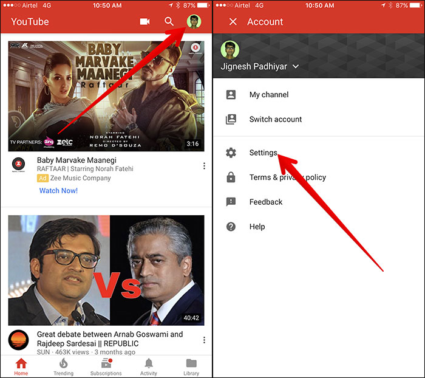Tap the YouTube title in header
Image resolution: width=425 pixels, height=378 pixels.
point(30,22)
